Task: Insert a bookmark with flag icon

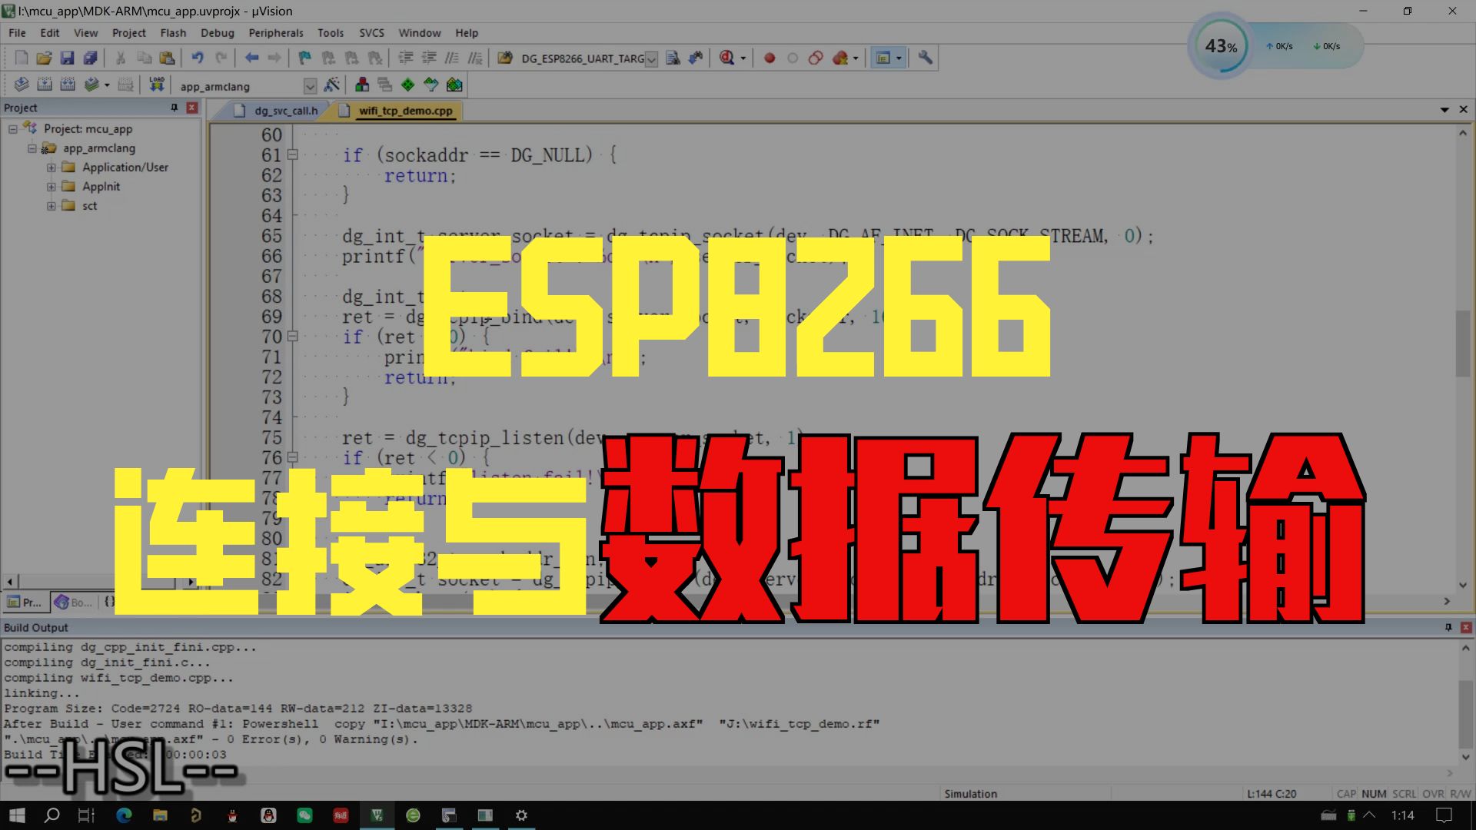Action: (305, 58)
